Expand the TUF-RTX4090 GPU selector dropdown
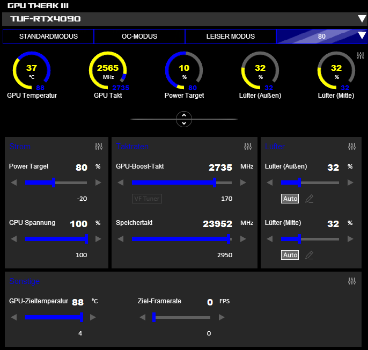 pyautogui.click(x=362, y=19)
